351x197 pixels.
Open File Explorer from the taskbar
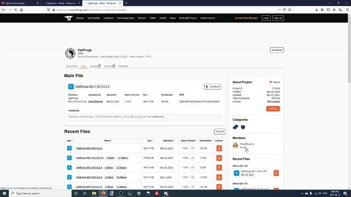pos(94,193)
